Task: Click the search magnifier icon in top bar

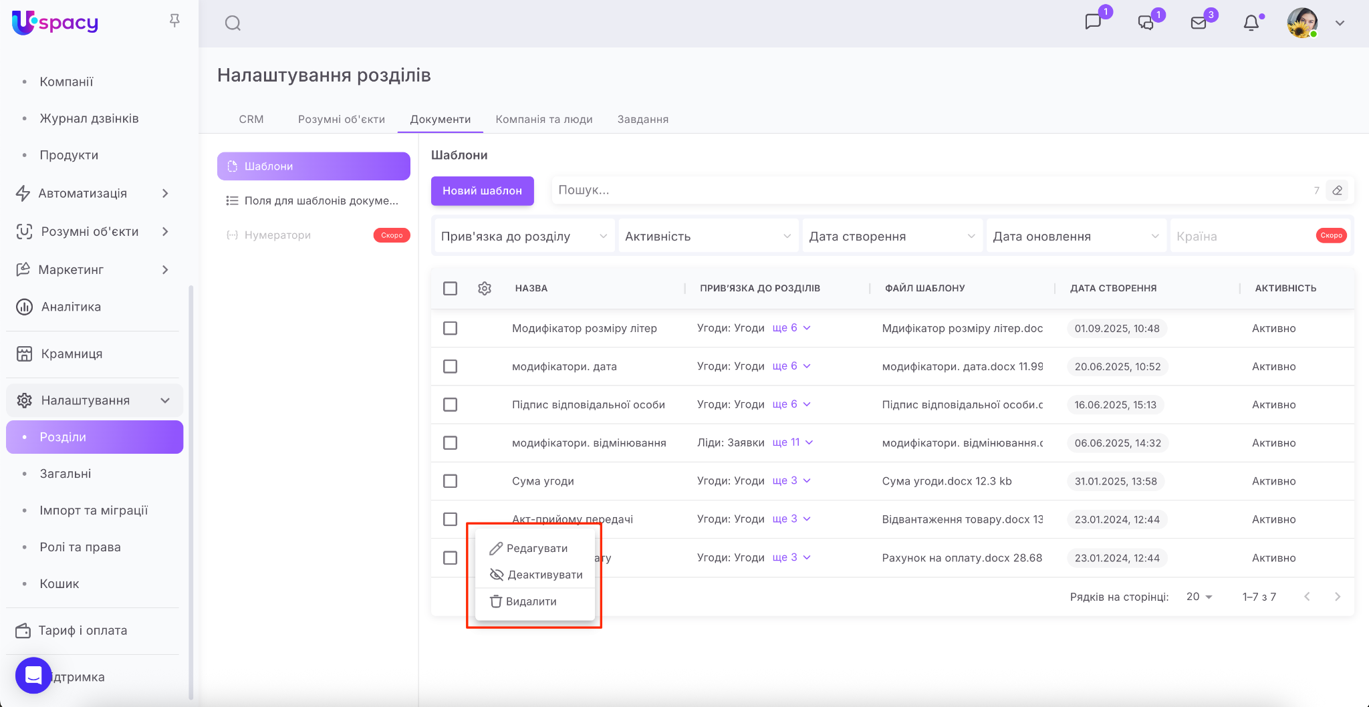Action: coord(233,23)
